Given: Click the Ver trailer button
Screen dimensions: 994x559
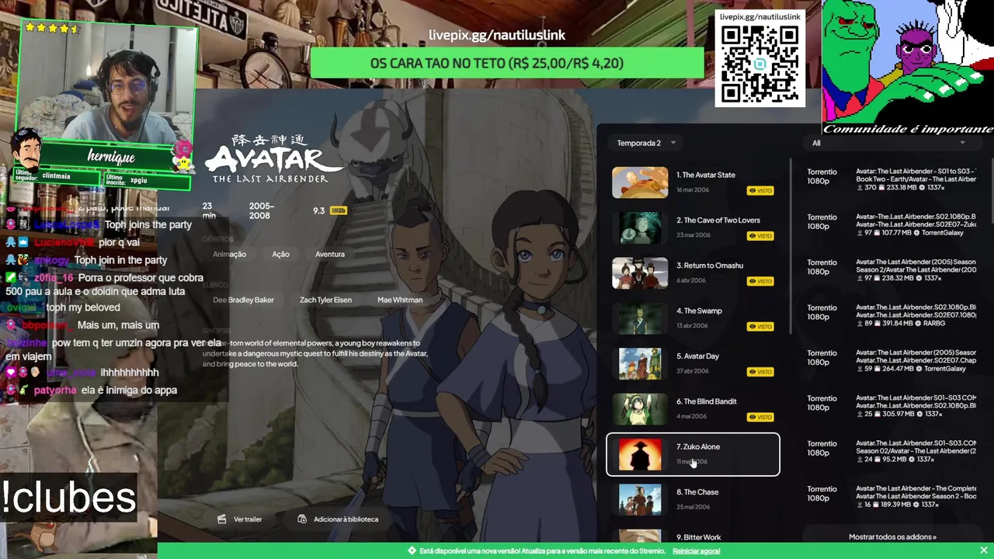Looking at the screenshot, I should 239,519.
